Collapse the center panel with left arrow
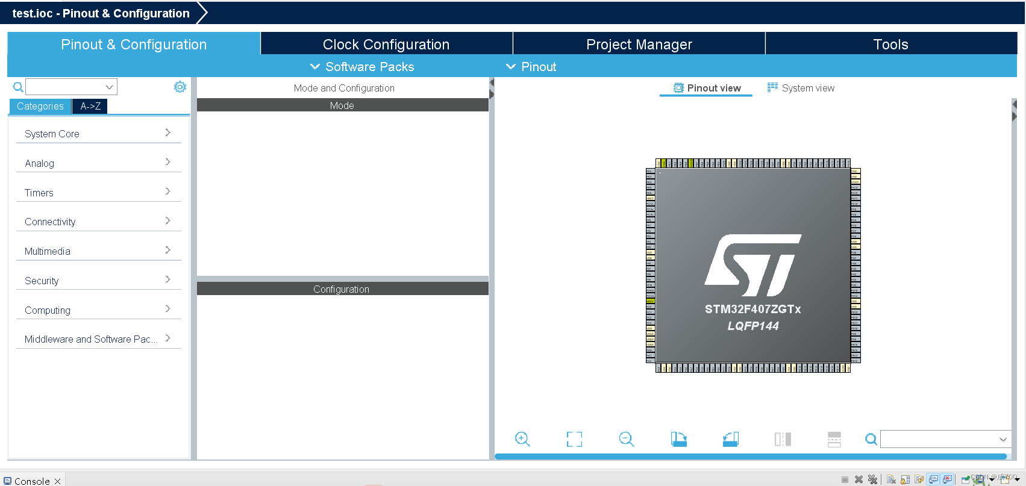 click(492, 83)
